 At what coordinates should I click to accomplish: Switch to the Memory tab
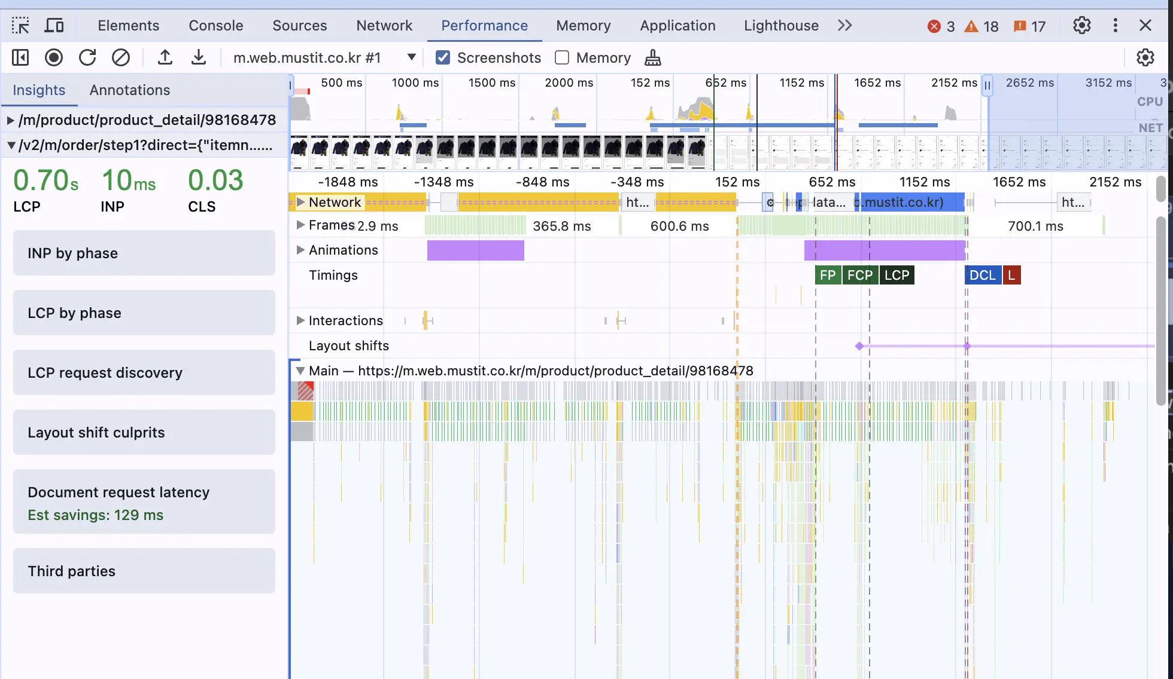[x=584, y=25]
